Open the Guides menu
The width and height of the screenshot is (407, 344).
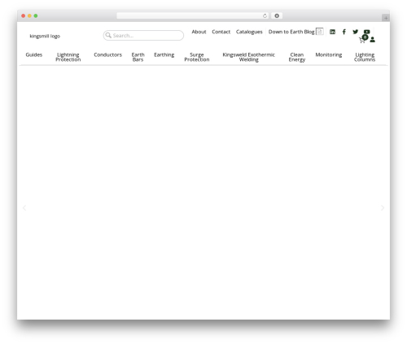[x=34, y=54]
